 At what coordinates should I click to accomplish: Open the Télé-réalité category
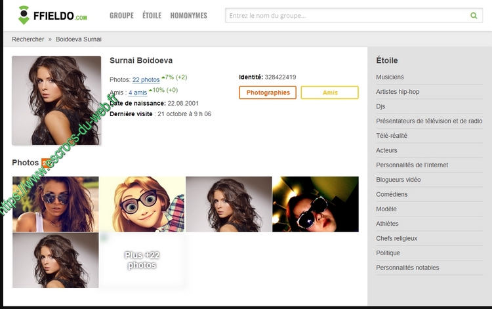click(392, 136)
